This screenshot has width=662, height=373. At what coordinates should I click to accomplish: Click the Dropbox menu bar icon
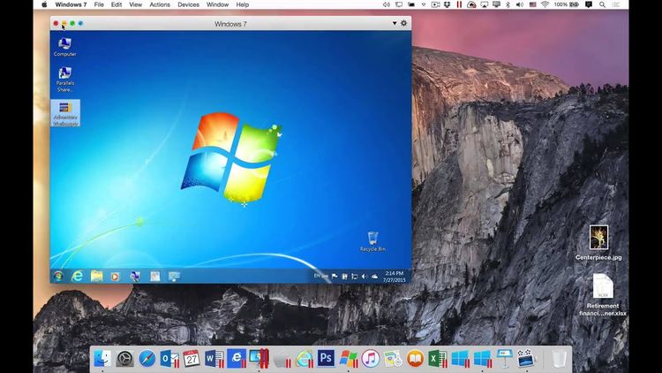pos(447,4)
